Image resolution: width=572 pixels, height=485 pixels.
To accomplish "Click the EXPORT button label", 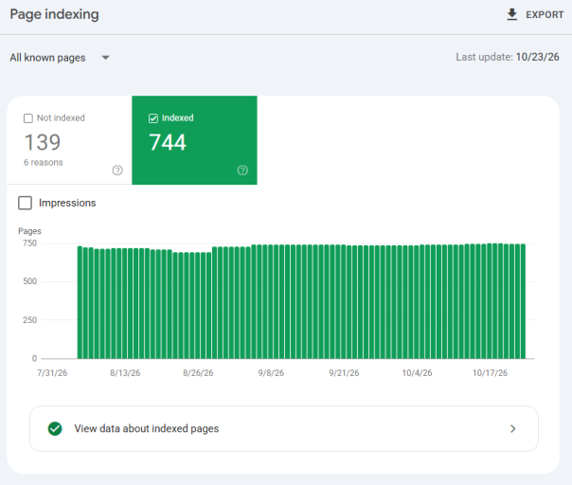I will point(545,15).
